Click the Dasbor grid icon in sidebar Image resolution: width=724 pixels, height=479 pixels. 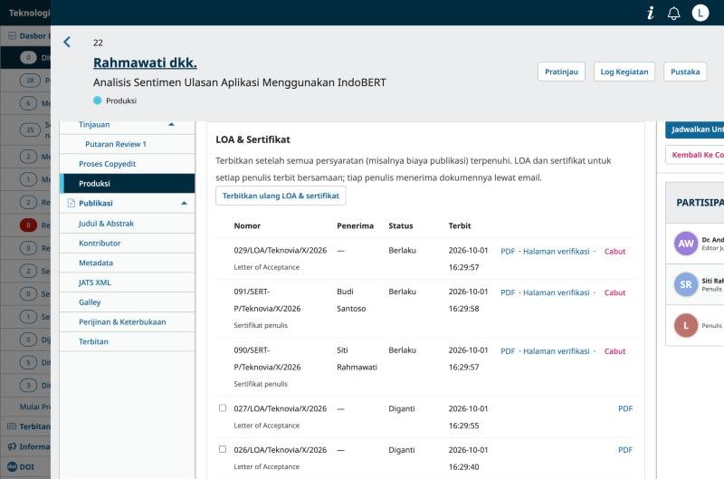pos(12,35)
